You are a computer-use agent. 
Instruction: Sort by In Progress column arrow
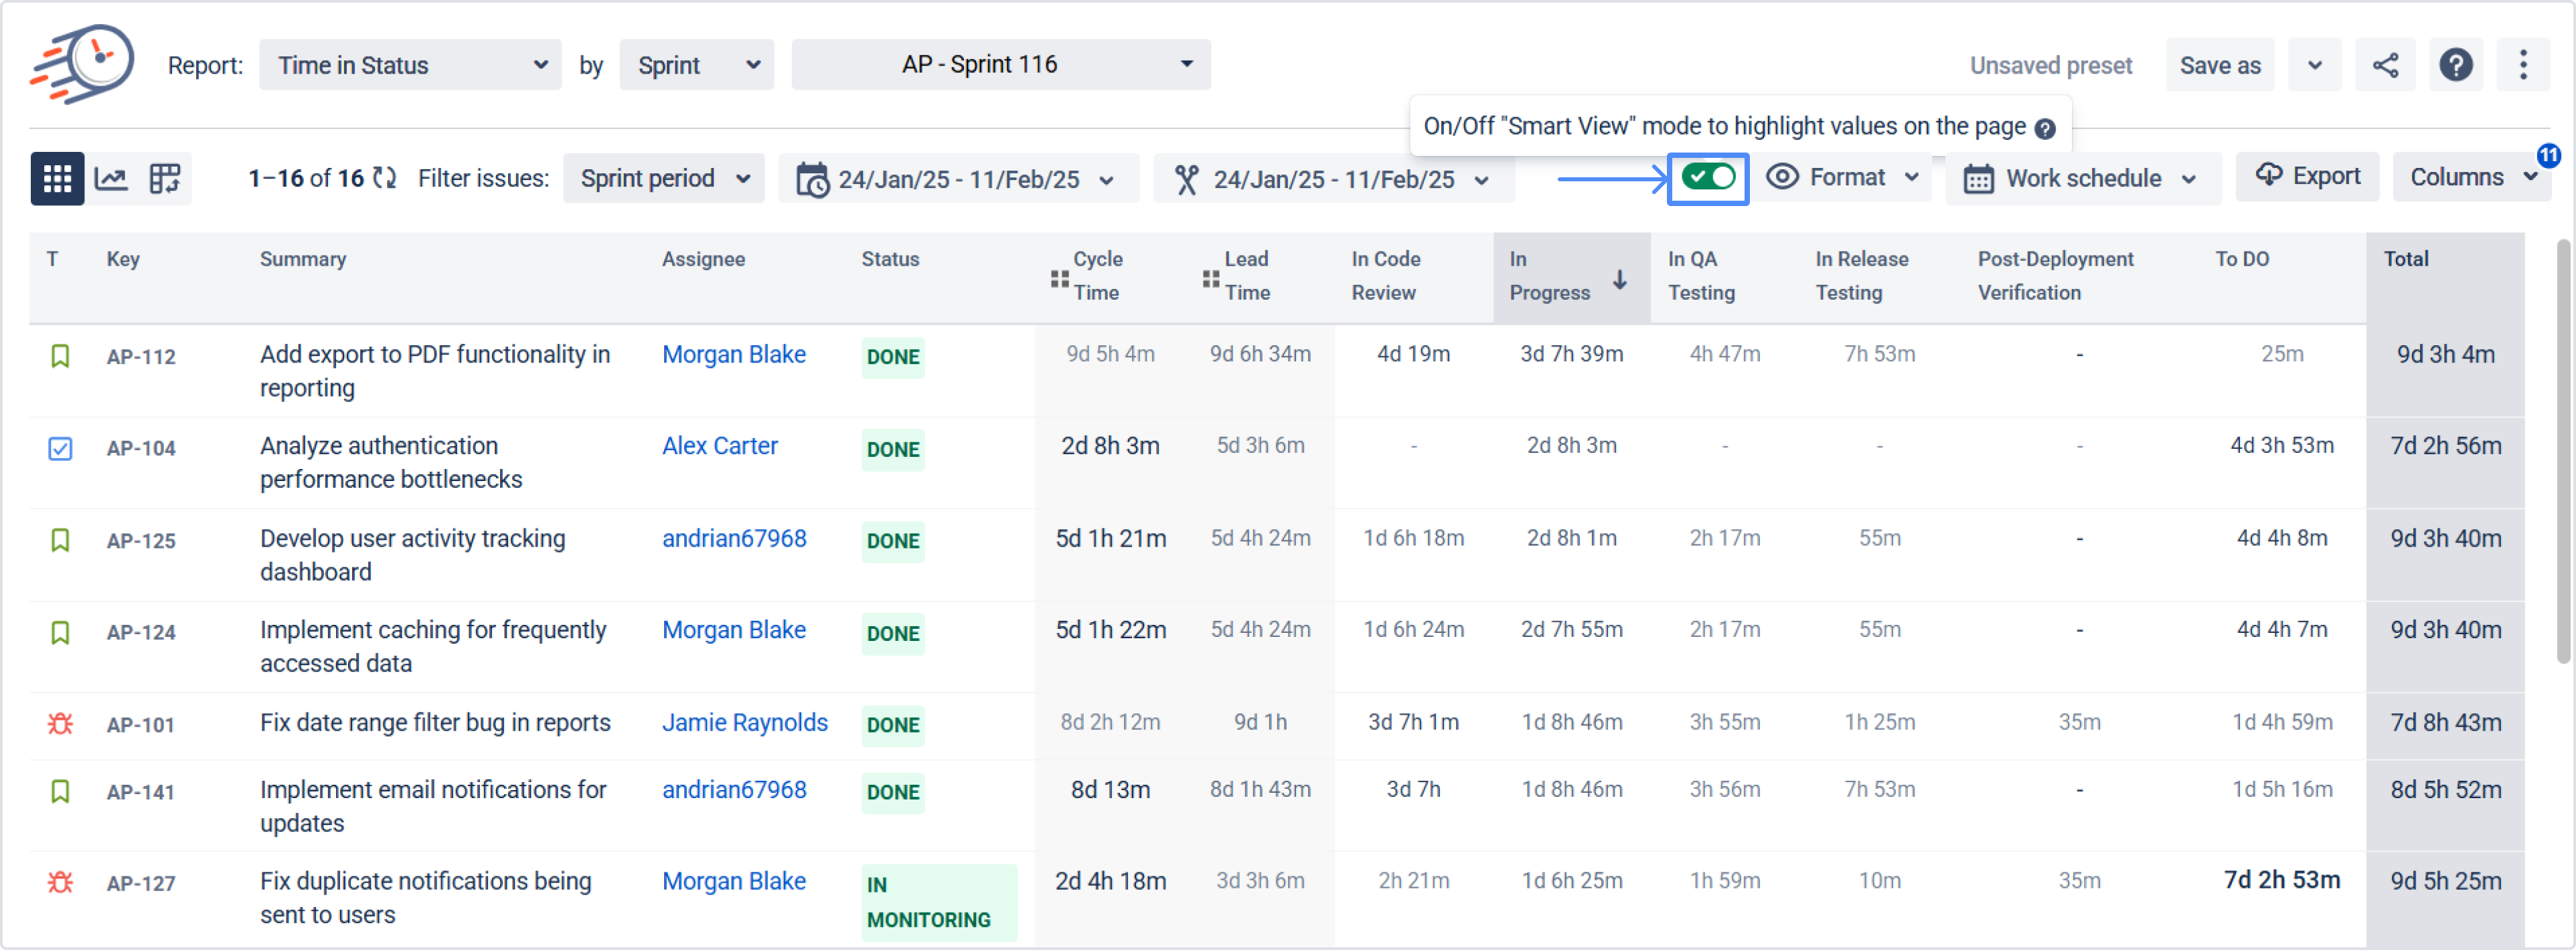pos(1619,281)
